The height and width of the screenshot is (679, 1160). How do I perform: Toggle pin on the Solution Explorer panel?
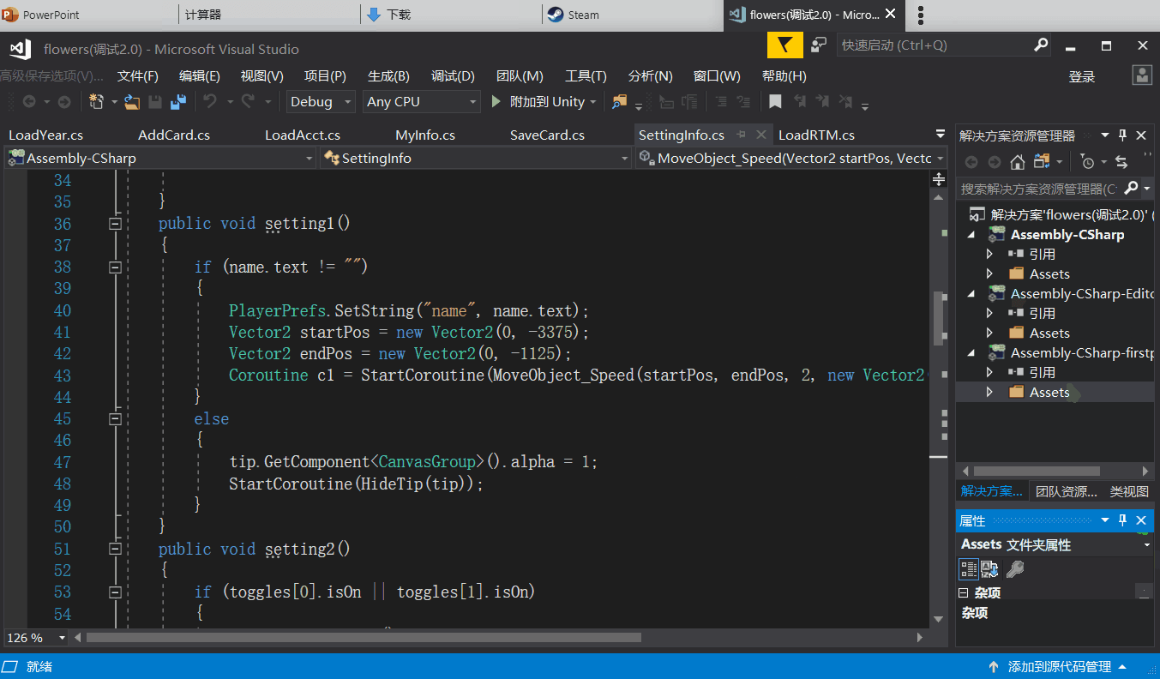pos(1123,135)
